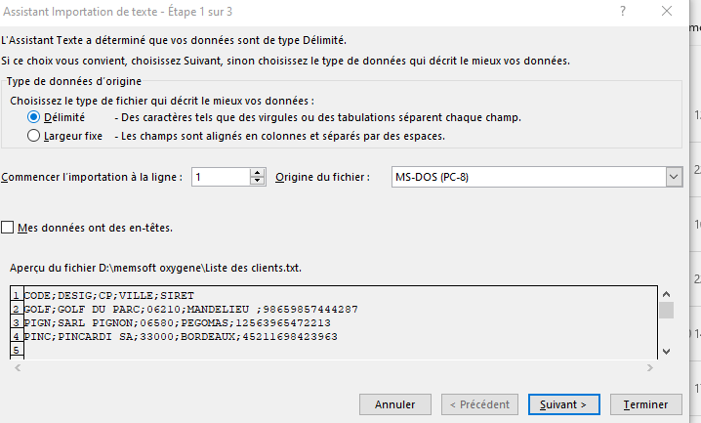Click the file preview vertical scrollbar thumb

point(666,311)
